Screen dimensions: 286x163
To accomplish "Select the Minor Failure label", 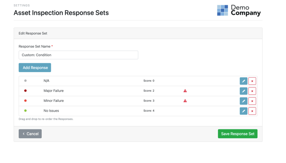I will click(x=54, y=101).
